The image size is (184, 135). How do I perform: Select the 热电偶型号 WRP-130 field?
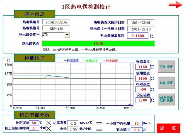(x=56, y=28)
